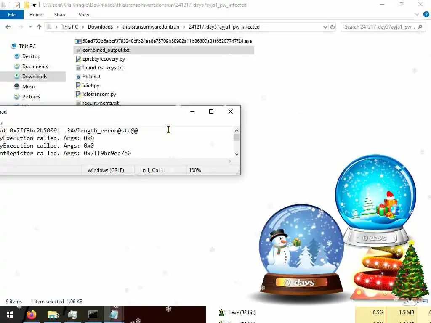Select This PC in navigation pane
The width and height of the screenshot is (431, 323).
27,46
